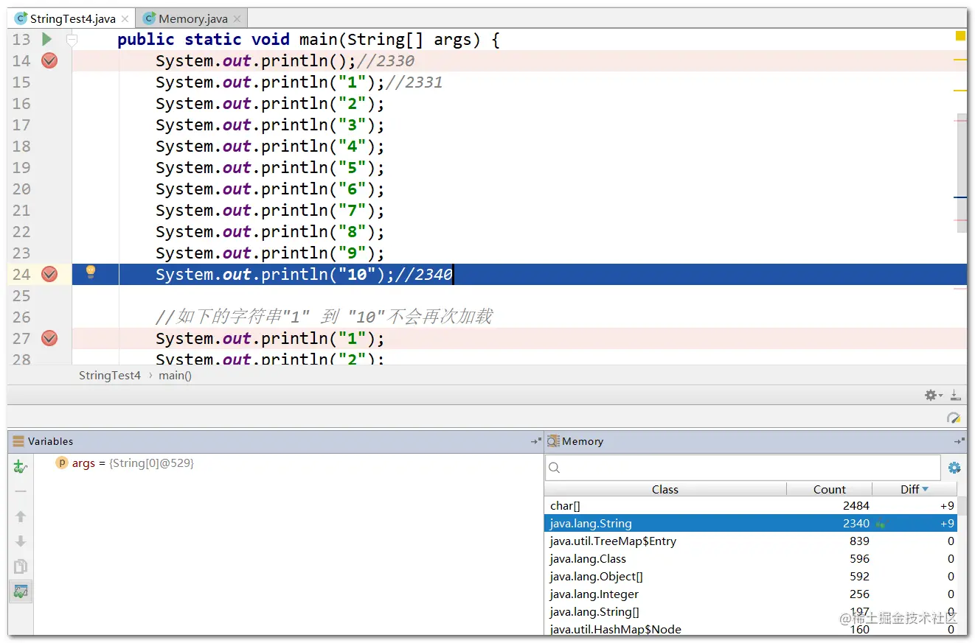Remove the breakpoint on line 27
This screenshot has height=643, width=975.
[49, 339]
